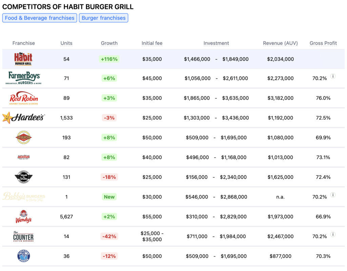Click the Wendy's logo
Screen dimensions: 347x271
click(24, 217)
